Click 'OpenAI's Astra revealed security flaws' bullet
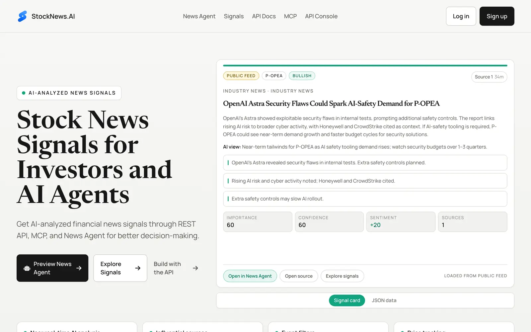 [x=365, y=163]
